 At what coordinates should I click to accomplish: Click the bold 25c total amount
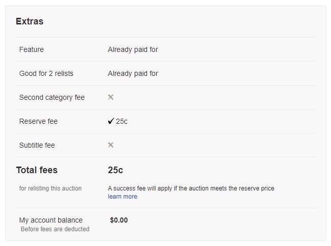pos(115,170)
